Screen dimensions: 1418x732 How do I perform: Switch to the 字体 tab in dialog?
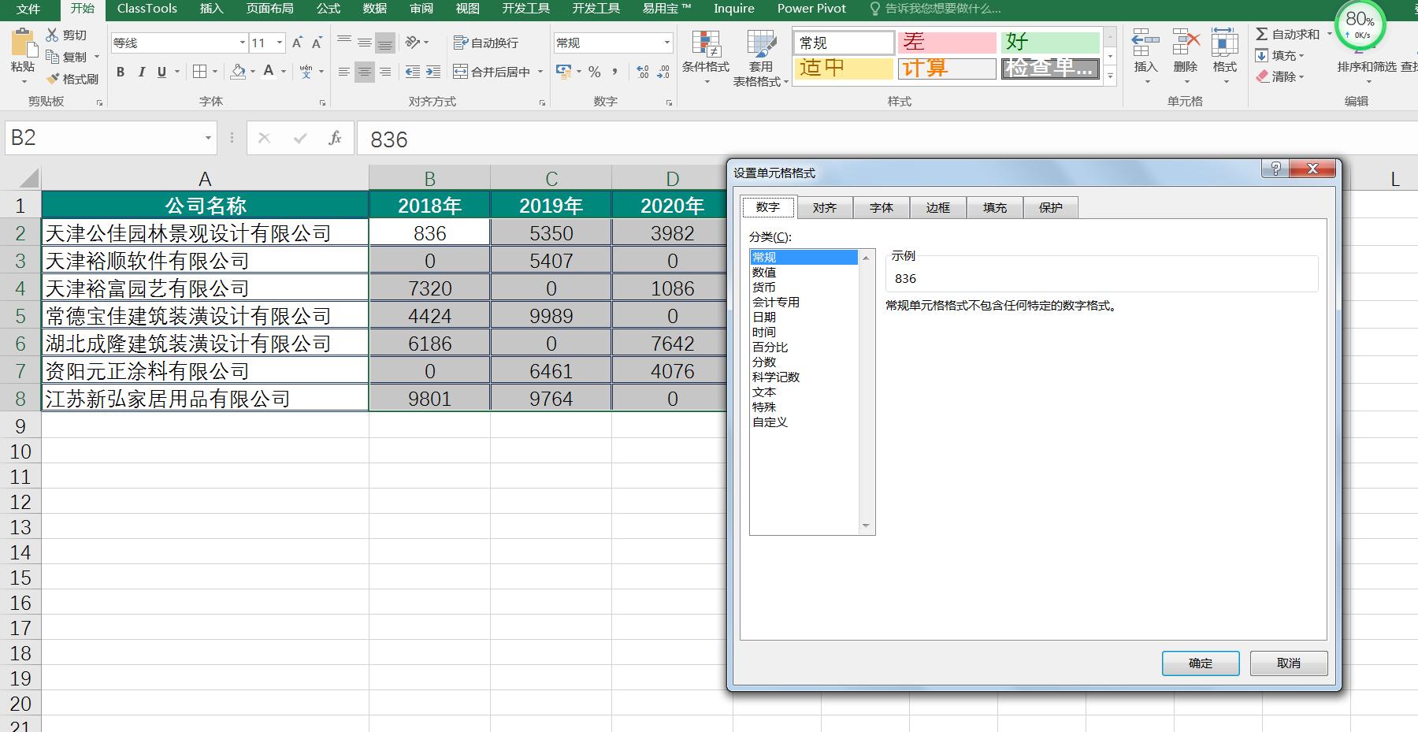[881, 207]
